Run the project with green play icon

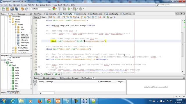[69, 9]
